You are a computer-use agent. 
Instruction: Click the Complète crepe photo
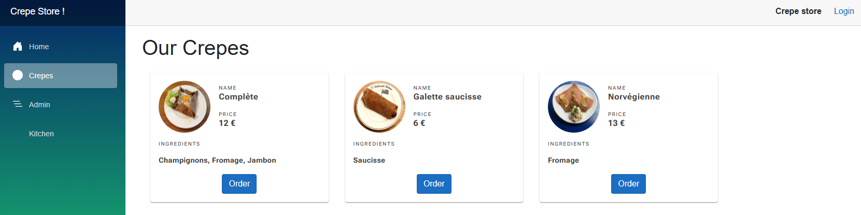(x=185, y=107)
